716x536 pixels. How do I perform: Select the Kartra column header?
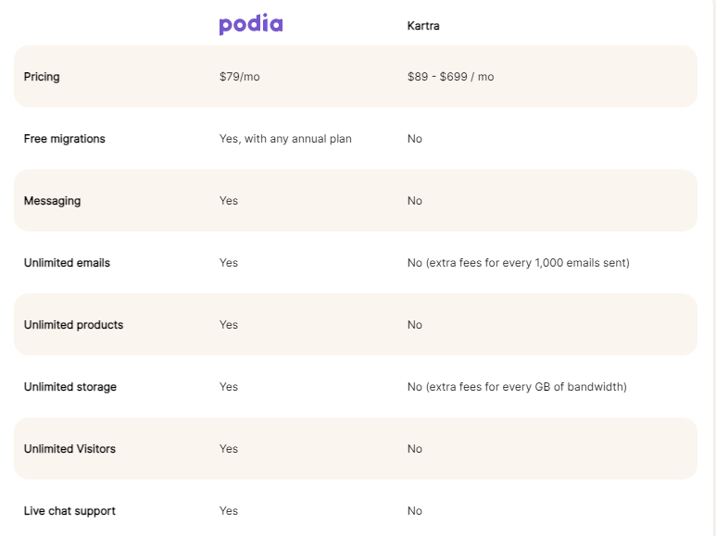click(423, 26)
